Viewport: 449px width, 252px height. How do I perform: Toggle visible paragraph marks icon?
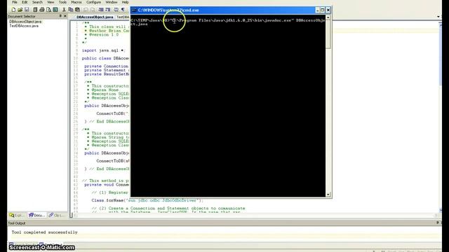(x=123, y=10)
